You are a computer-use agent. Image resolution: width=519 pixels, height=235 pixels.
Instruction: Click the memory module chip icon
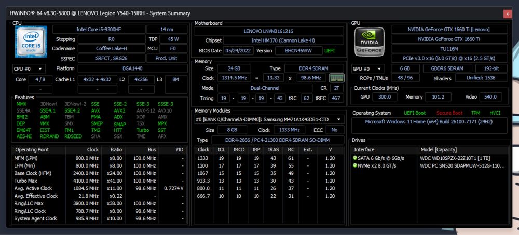point(337,78)
